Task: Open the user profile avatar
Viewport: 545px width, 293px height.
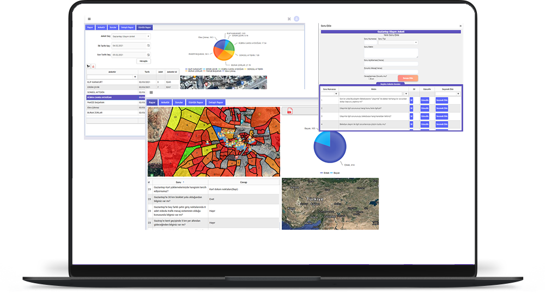Action: point(296,18)
